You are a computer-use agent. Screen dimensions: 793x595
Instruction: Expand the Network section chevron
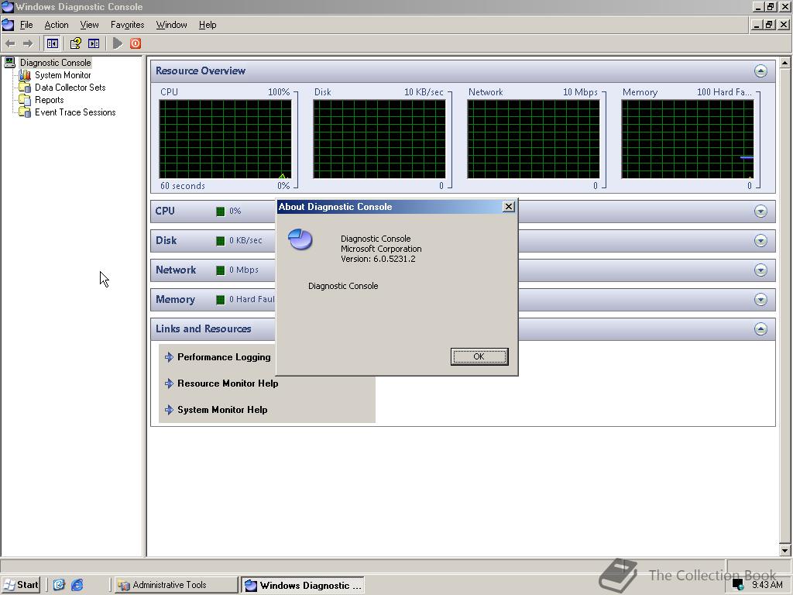tap(760, 270)
